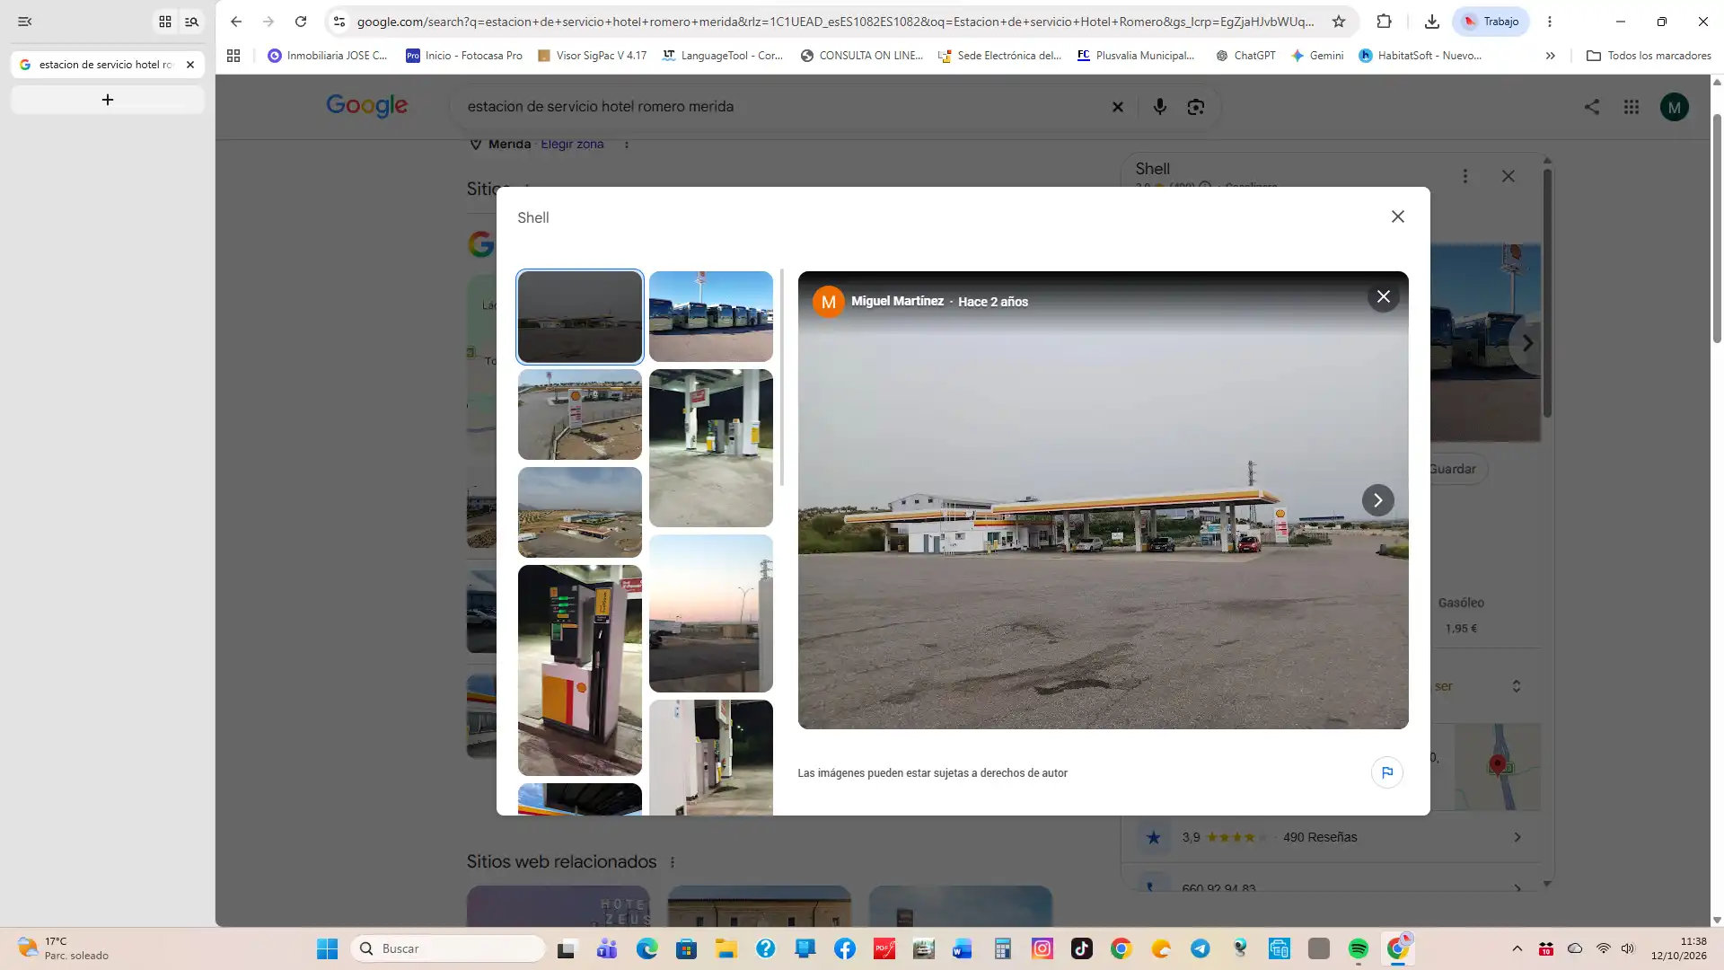The height and width of the screenshot is (970, 1724).
Task: Open the Gemini bookmark
Action: click(x=1317, y=56)
